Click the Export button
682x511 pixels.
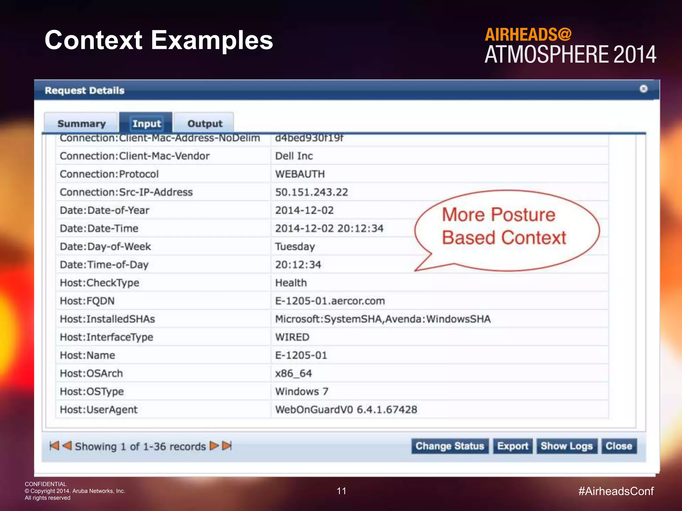[513, 446]
